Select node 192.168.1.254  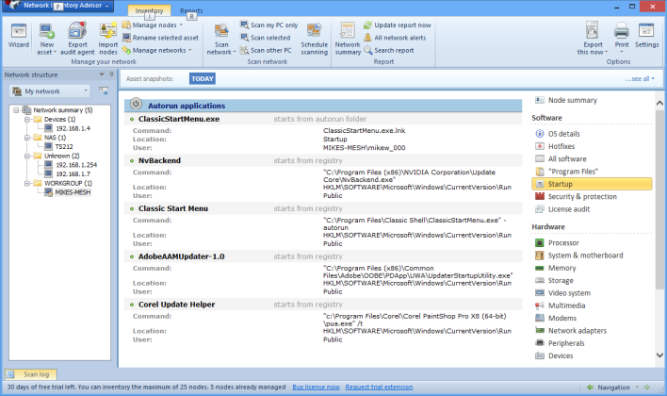pyautogui.click(x=76, y=165)
